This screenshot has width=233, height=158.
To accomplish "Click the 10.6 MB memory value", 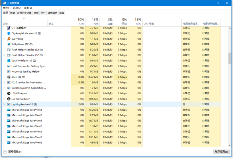I will [x=94, y=99].
